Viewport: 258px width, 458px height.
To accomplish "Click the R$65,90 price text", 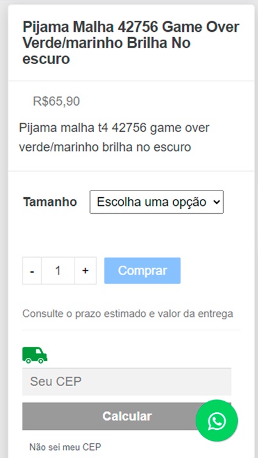I will click(x=56, y=101).
